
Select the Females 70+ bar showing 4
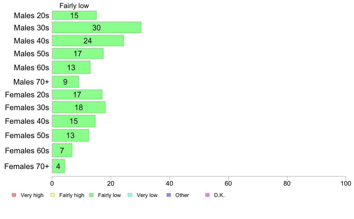pos(58,166)
